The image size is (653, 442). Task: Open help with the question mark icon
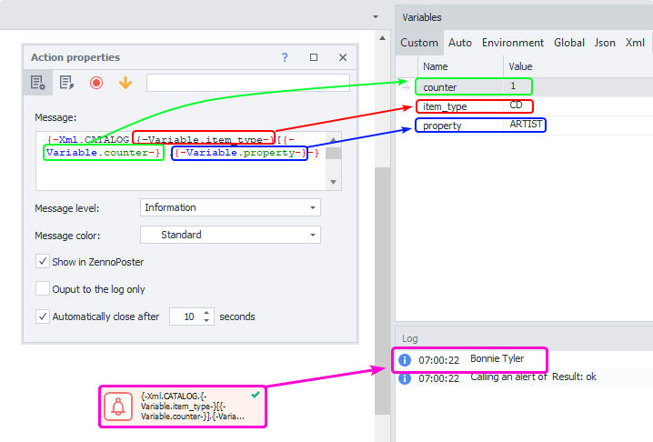(x=285, y=57)
